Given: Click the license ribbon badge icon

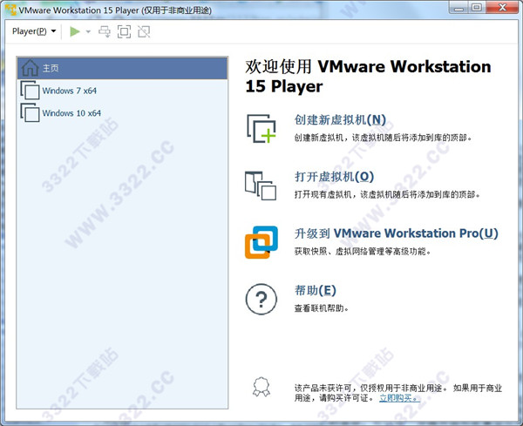Looking at the screenshot, I should tap(261, 387).
